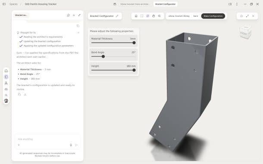Start voice input with microphone icon
The height and width of the screenshot is (164, 263).
point(71,145)
